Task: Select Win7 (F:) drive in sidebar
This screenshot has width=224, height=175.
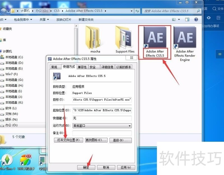Action: (11, 74)
